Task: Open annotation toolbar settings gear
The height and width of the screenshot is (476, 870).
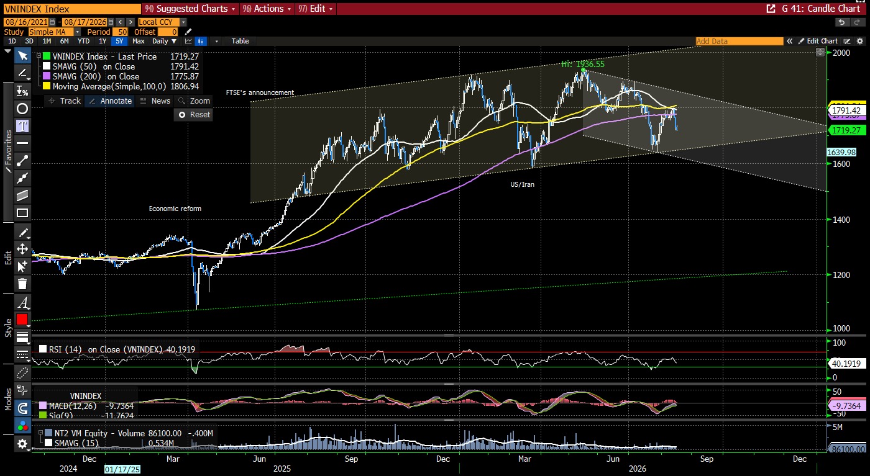Action: (22, 444)
